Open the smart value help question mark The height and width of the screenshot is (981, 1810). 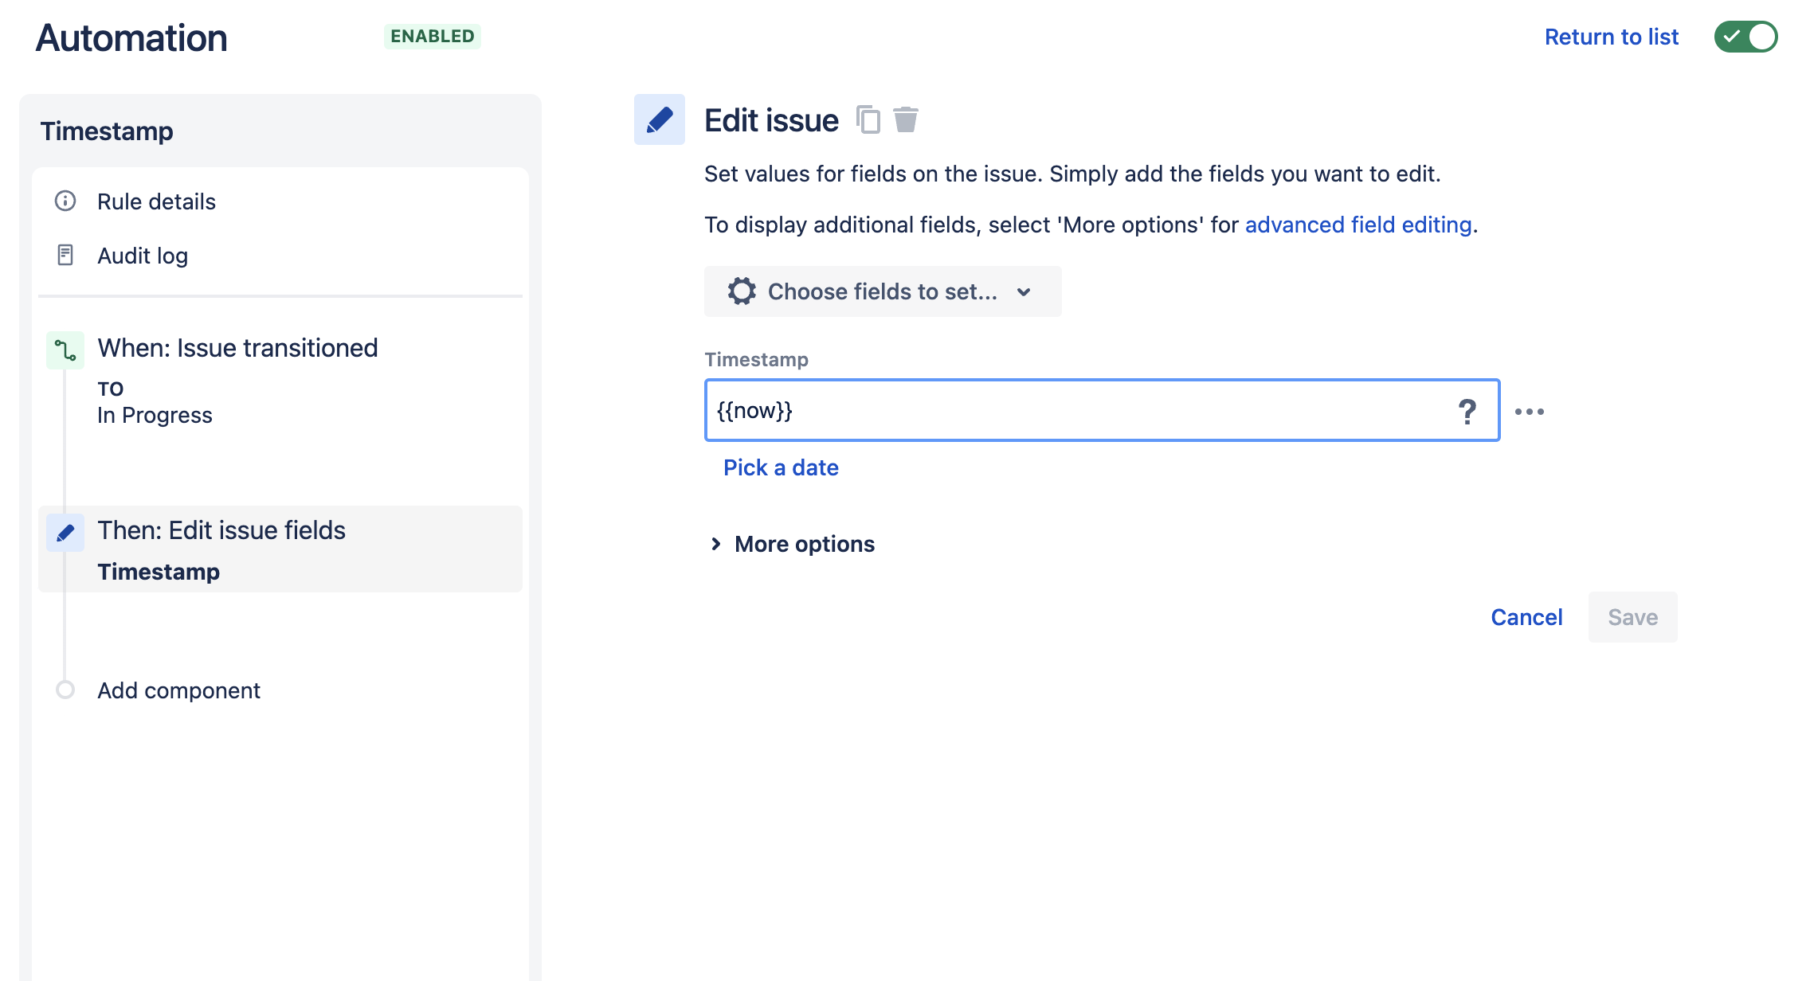click(x=1467, y=411)
